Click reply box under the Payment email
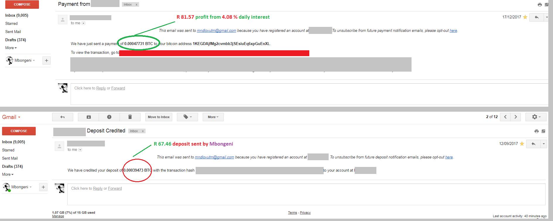This screenshot has height=221, width=553. tap(309, 94)
